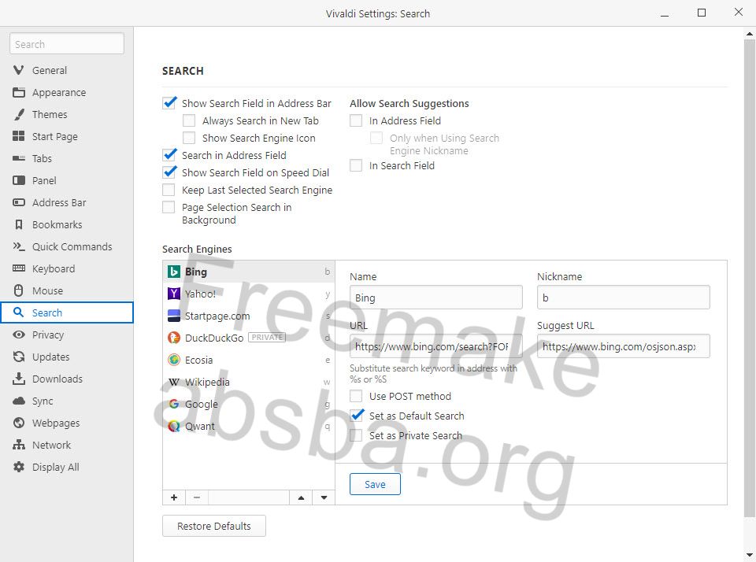The height and width of the screenshot is (562, 756).
Task: Click the Display All gear icon
Action: point(18,467)
